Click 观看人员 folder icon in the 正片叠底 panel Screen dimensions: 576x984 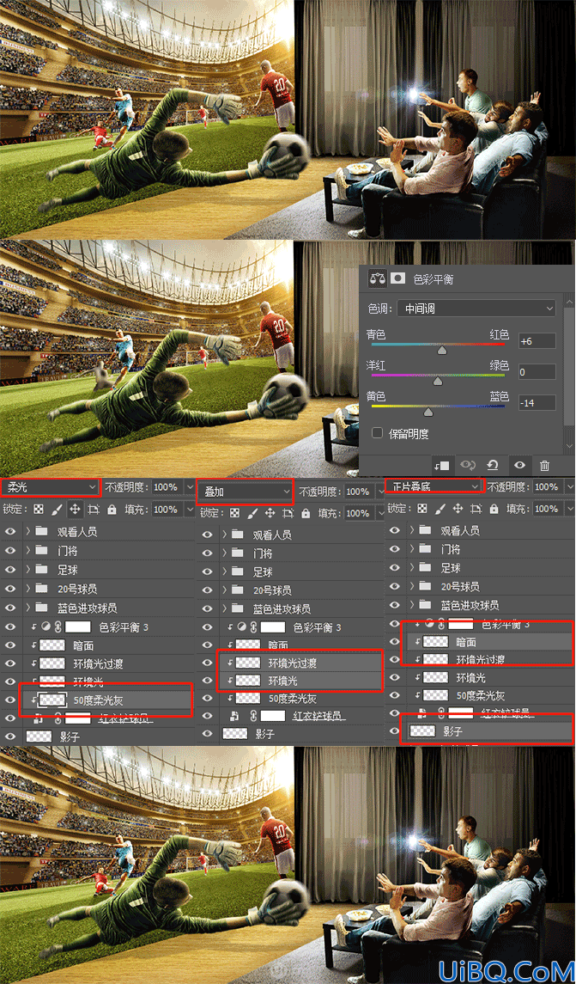[x=425, y=530]
